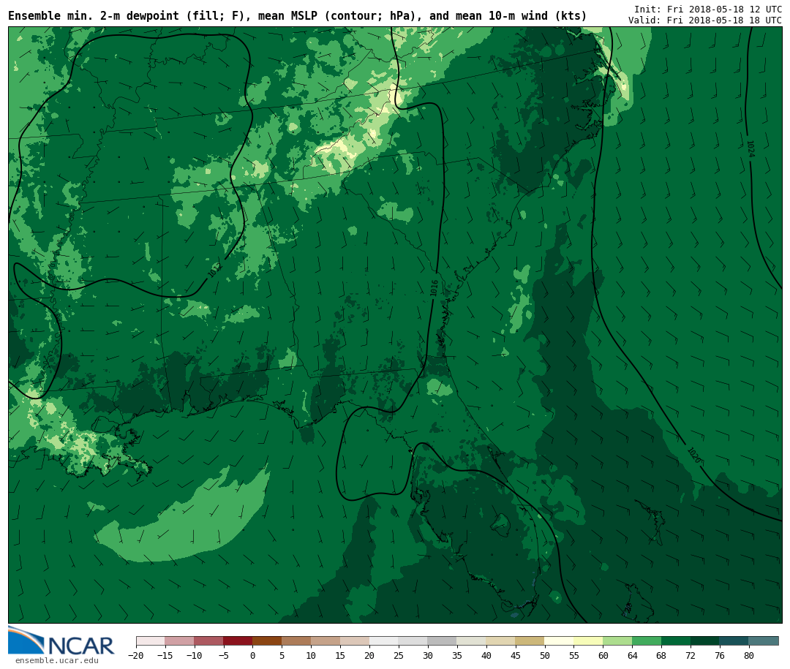Click the Init time label
Screen dimensions: 790x669
[707, 9]
